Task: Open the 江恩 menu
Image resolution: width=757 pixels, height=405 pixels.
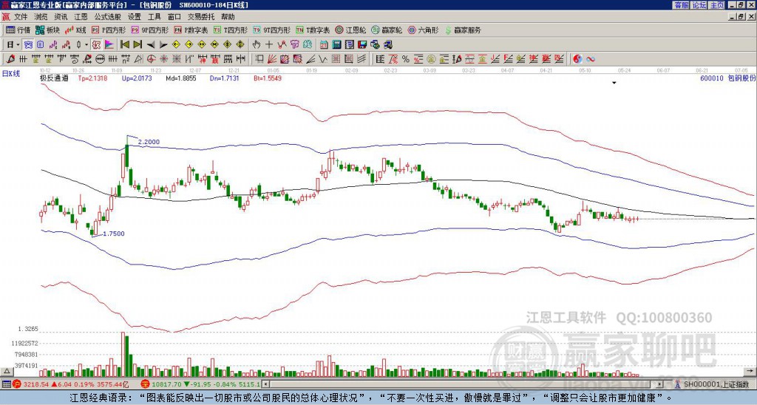Action: click(81, 17)
